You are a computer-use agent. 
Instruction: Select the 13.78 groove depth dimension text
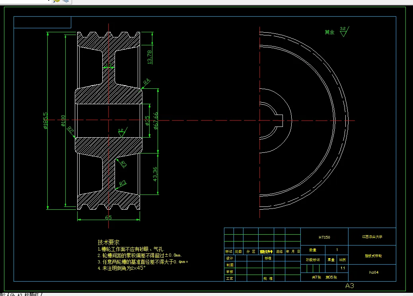click(149, 57)
